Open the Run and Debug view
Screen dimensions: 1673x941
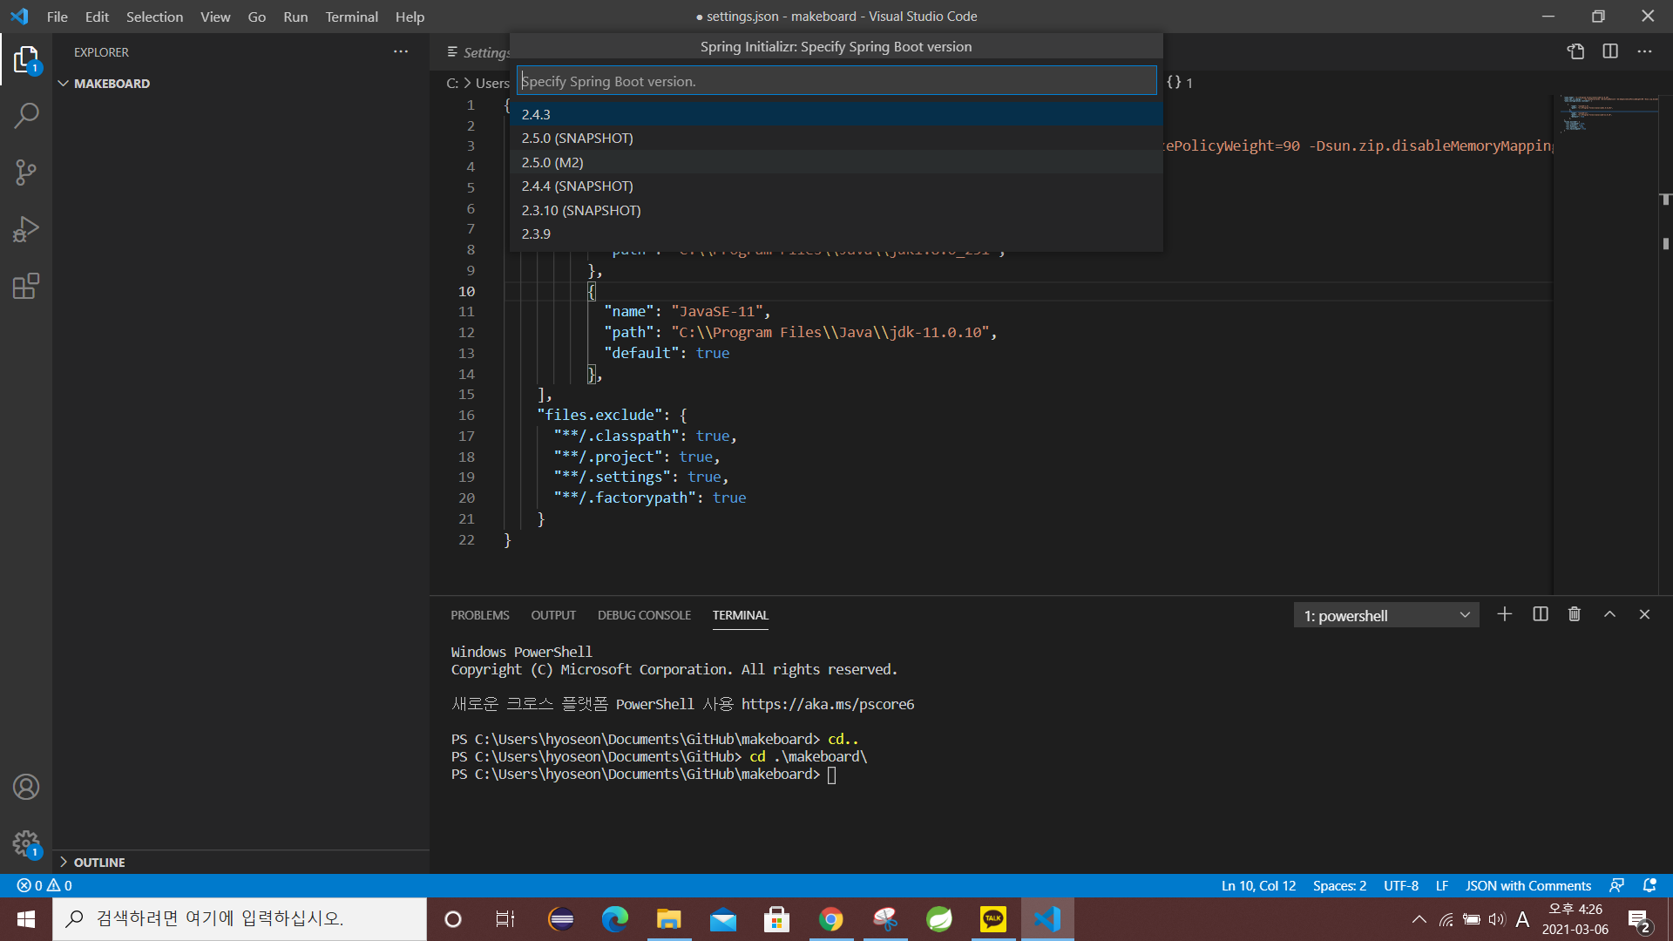(26, 229)
